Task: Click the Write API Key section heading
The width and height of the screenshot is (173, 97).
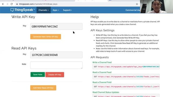Action: 23,17
